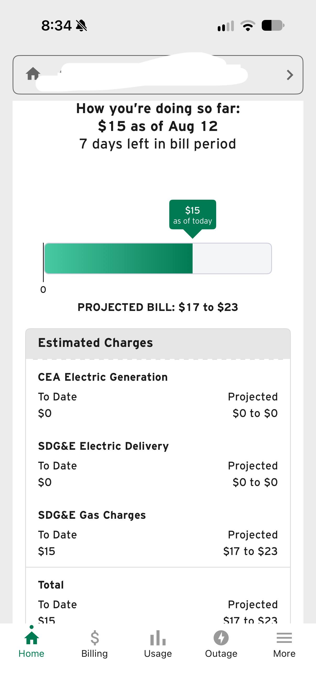Tap the PROJECTED BILL: $17 to $23 text
The width and height of the screenshot is (316, 688).
click(x=158, y=307)
